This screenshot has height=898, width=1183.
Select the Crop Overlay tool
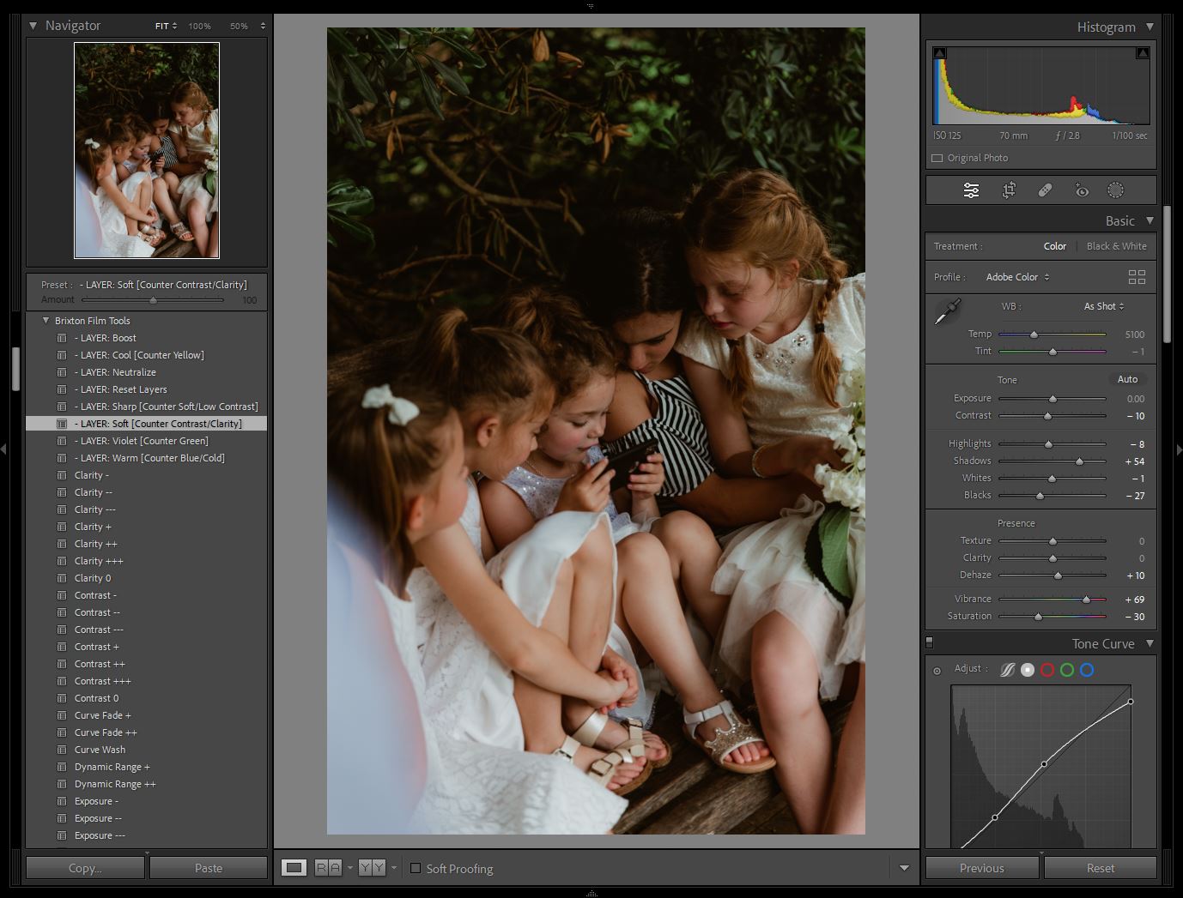1009,190
